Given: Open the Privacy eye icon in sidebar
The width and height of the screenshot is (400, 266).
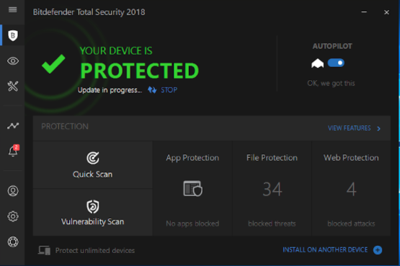Looking at the screenshot, I should tap(13, 61).
